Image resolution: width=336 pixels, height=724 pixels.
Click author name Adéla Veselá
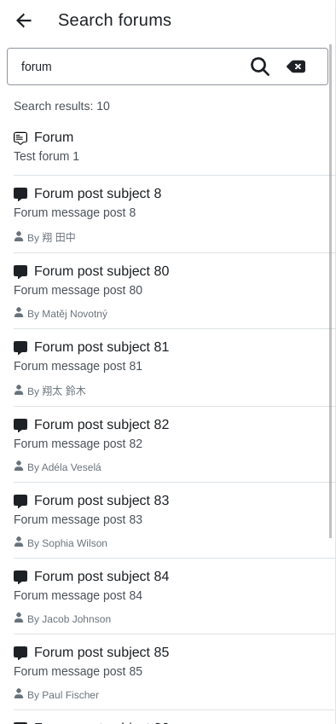(x=72, y=467)
